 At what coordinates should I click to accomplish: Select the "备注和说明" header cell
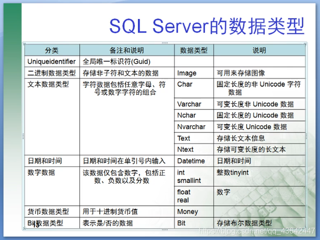tap(127, 50)
